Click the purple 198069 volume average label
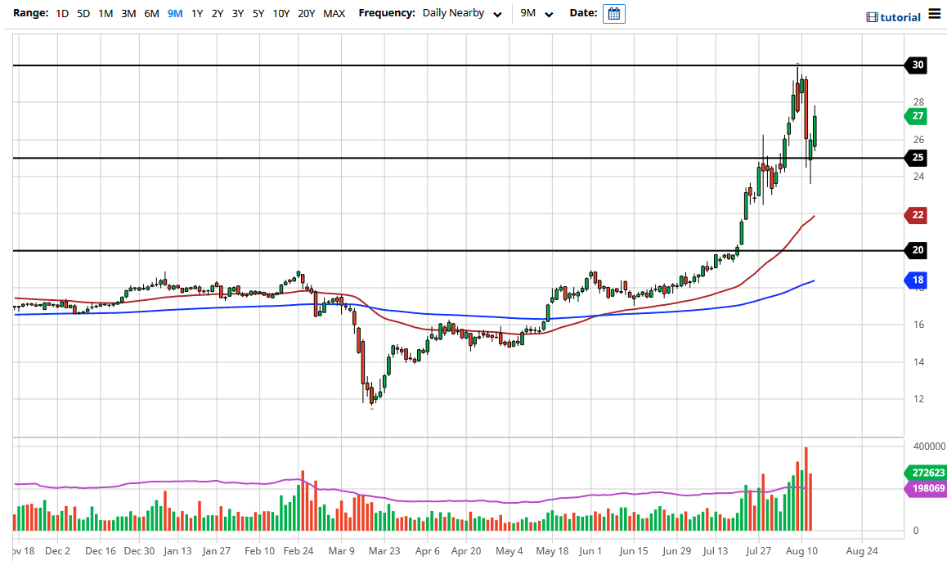This screenshot has width=947, height=565. pos(924,488)
